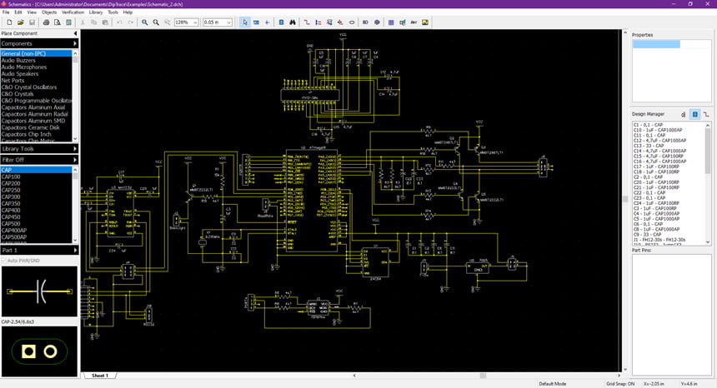Show nets list in Design Manager

pyautogui.click(x=706, y=114)
